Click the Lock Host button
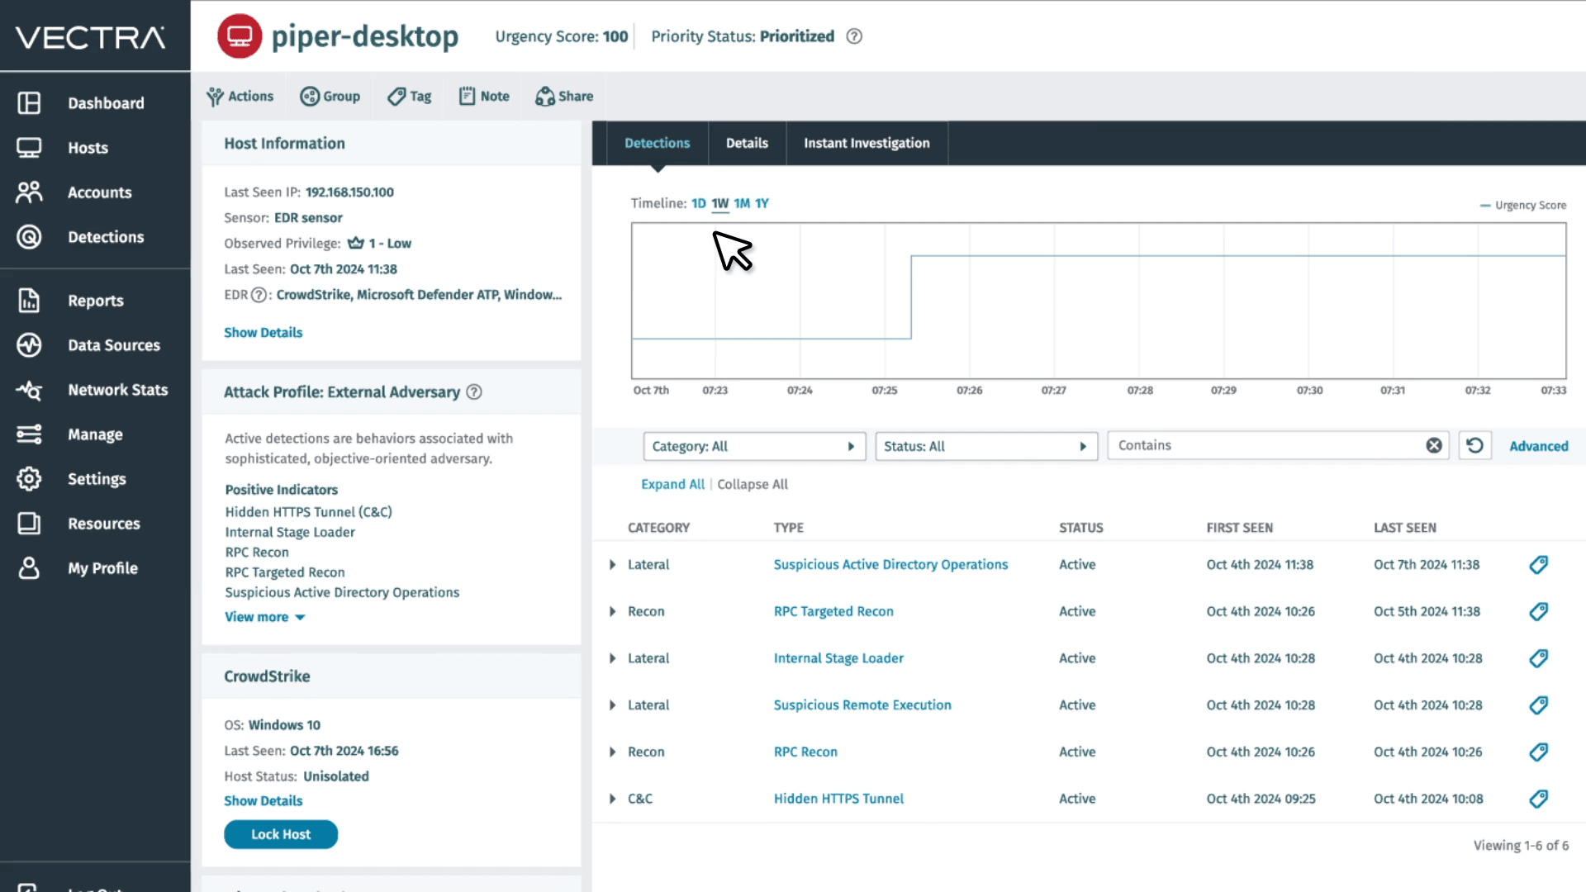The width and height of the screenshot is (1586, 892). pyautogui.click(x=281, y=834)
